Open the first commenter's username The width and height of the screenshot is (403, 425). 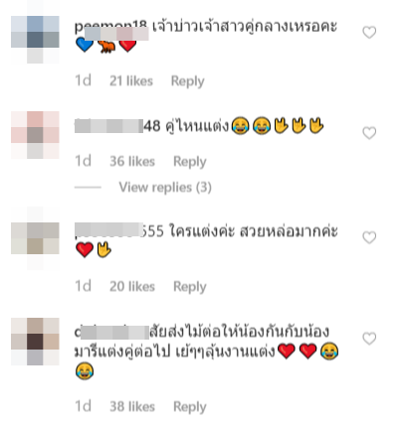[x=111, y=28]
